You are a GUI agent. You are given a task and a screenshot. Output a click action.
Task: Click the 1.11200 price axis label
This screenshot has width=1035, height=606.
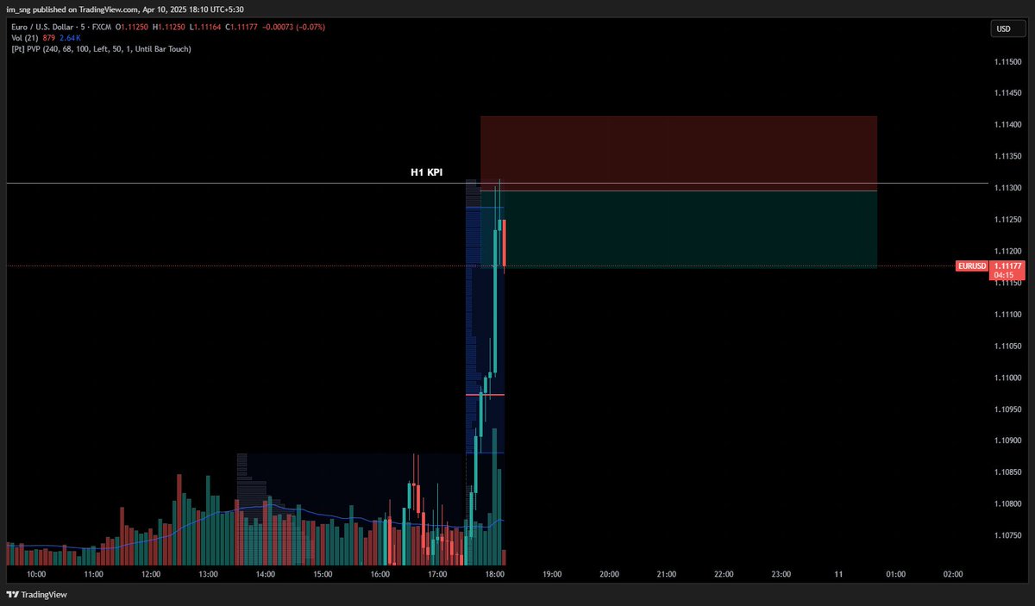click(1008, 251)
